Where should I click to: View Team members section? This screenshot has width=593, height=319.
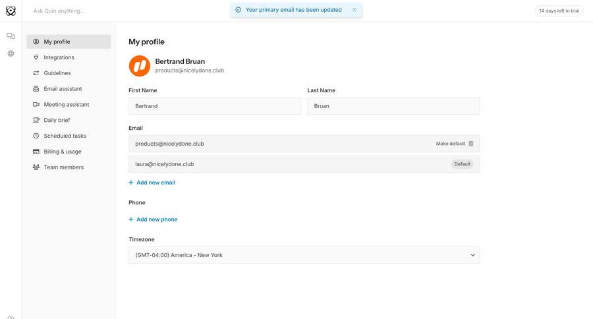point(63,167)
